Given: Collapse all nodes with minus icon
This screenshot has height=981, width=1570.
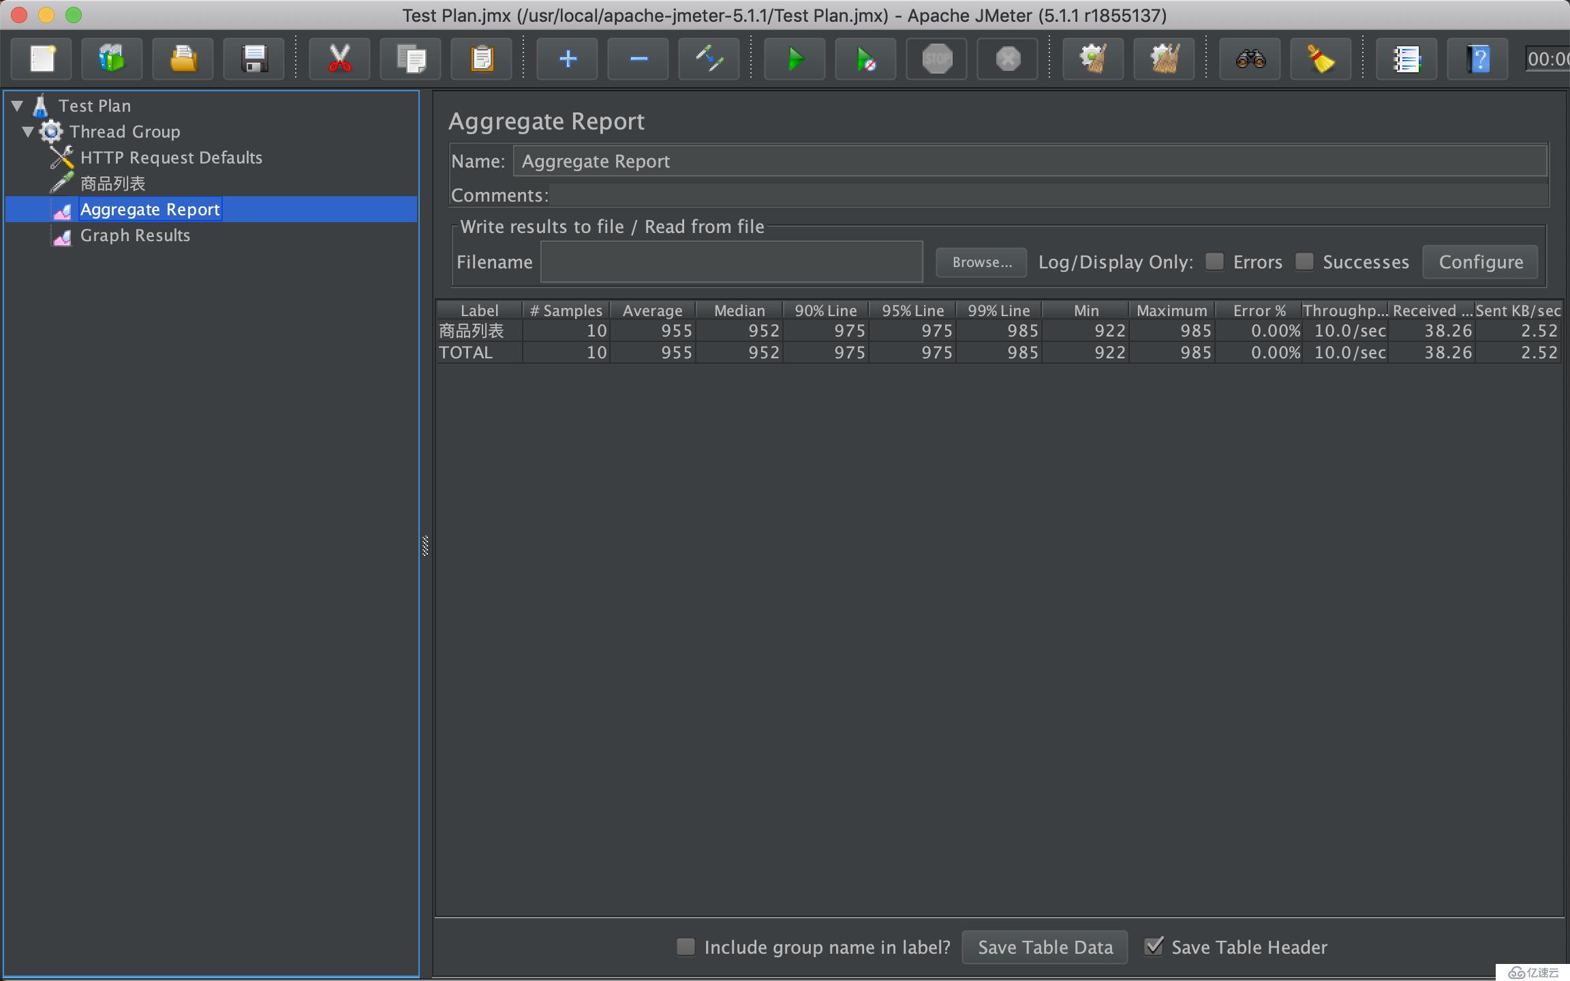Looking at the screenshot, I should (x=638, y=59).
